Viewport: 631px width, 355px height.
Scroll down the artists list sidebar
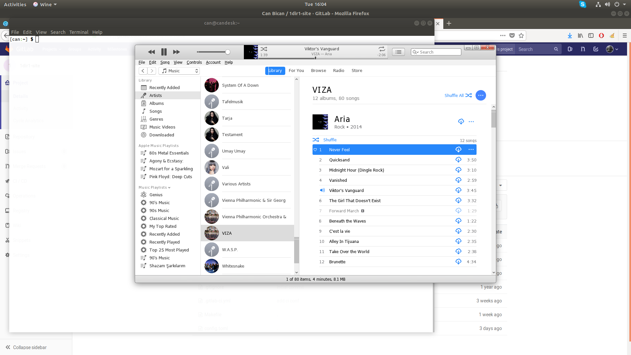tap(297, 272)
